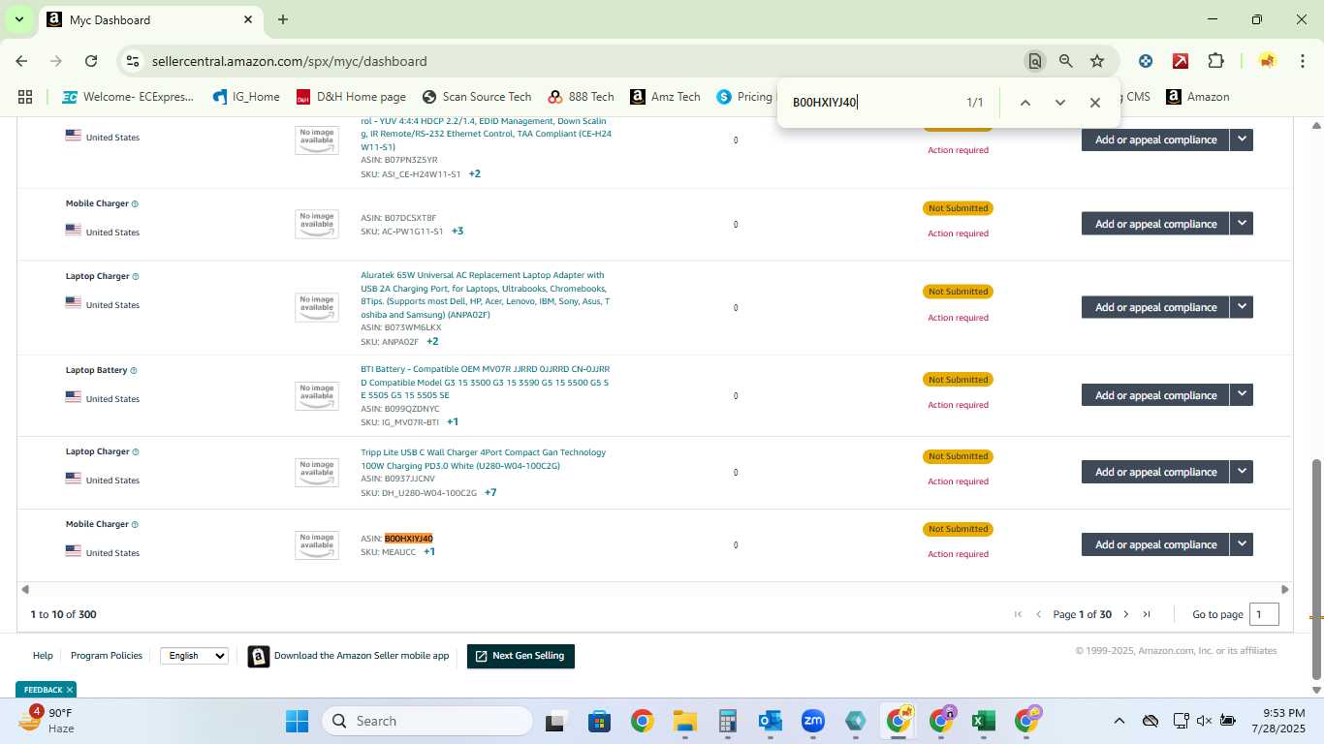Open the Amazon bookmark
The image size is (1324, 744).
tap(1197, 97)
